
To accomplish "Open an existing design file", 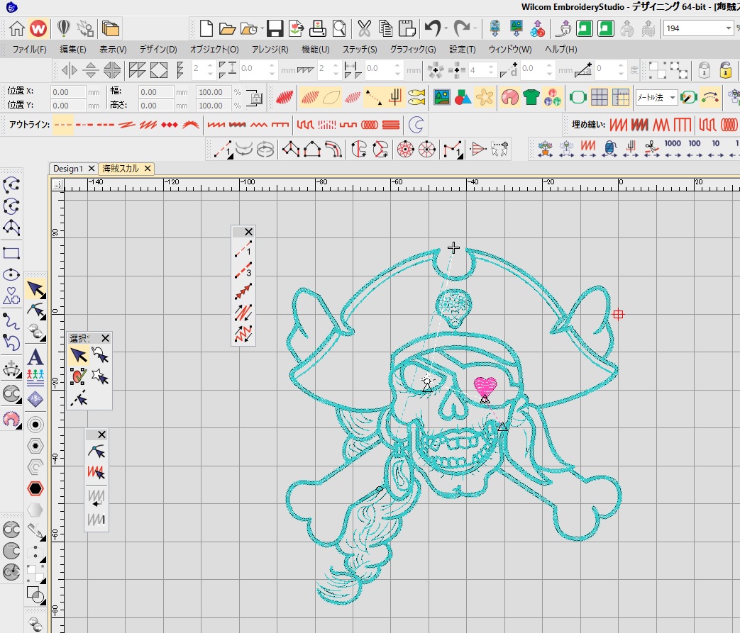I will click(x=227, y=29).
